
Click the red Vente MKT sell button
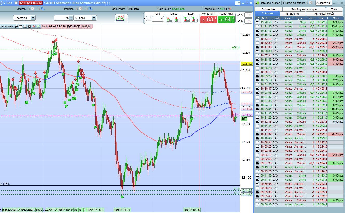(x=208, y=19)
